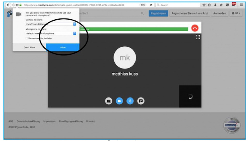Click the mk avatar circle
Viewport: 248px width, 141px height.
pyautogui.click(x=125, y=57)
